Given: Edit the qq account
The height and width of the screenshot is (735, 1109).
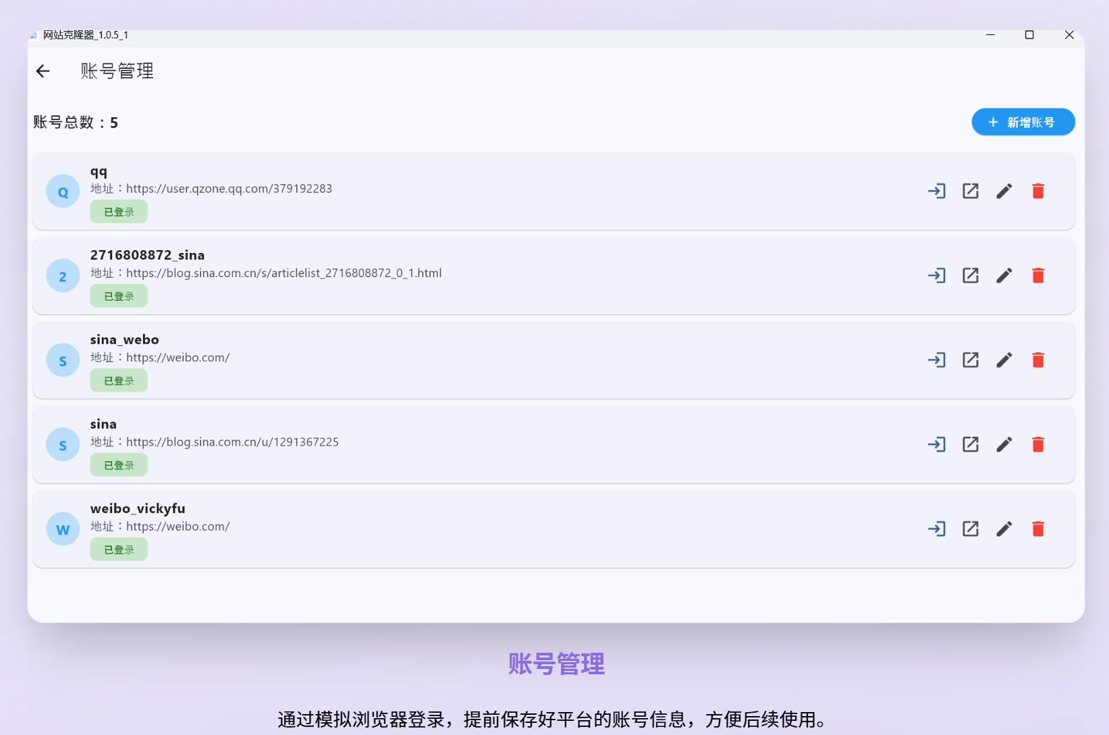Looking at the screenshot, I should 1004,192.
